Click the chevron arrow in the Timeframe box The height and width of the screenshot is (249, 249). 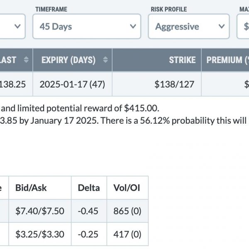click(133, 26)
